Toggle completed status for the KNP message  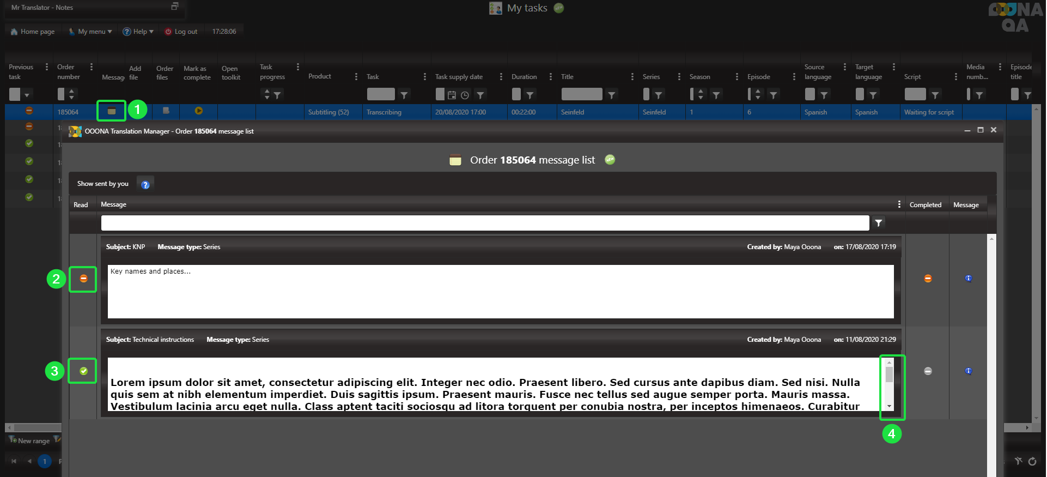pyautogui.click(x=928, y=279)
